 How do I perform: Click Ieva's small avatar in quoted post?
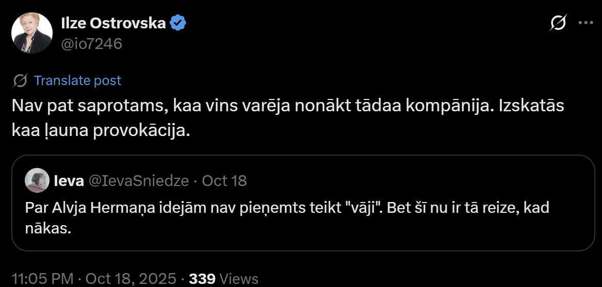click(37, 180)
